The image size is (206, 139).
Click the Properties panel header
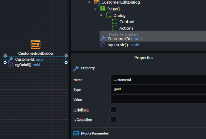click(x=144, y=58)
